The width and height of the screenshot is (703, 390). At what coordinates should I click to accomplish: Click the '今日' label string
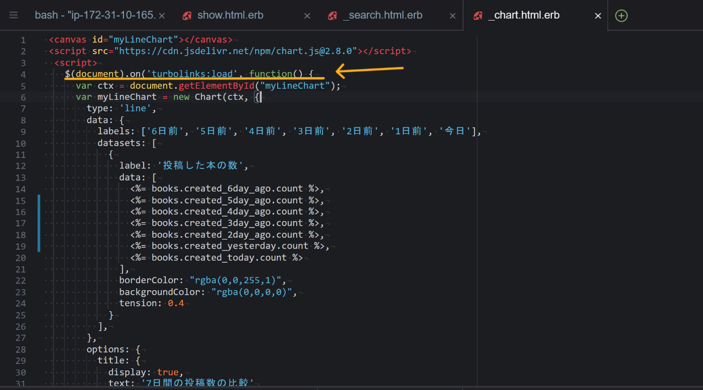[x=455, y=132]
